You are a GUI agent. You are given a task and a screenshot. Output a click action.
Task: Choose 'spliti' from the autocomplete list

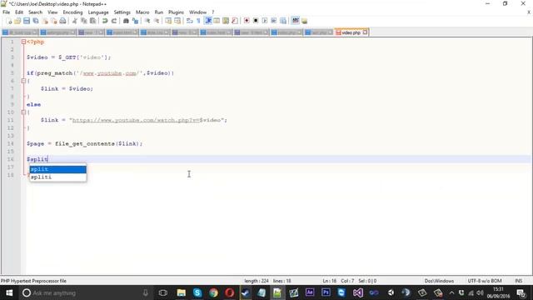(x=57, y=177)
